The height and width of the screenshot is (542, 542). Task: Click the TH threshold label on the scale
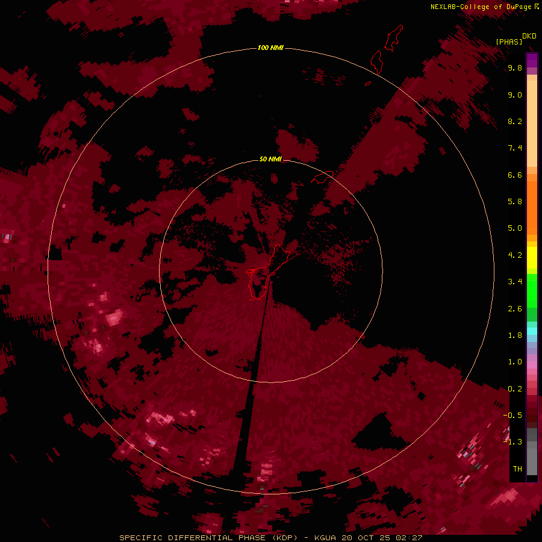pyautogui.click(x=517, y=469)
